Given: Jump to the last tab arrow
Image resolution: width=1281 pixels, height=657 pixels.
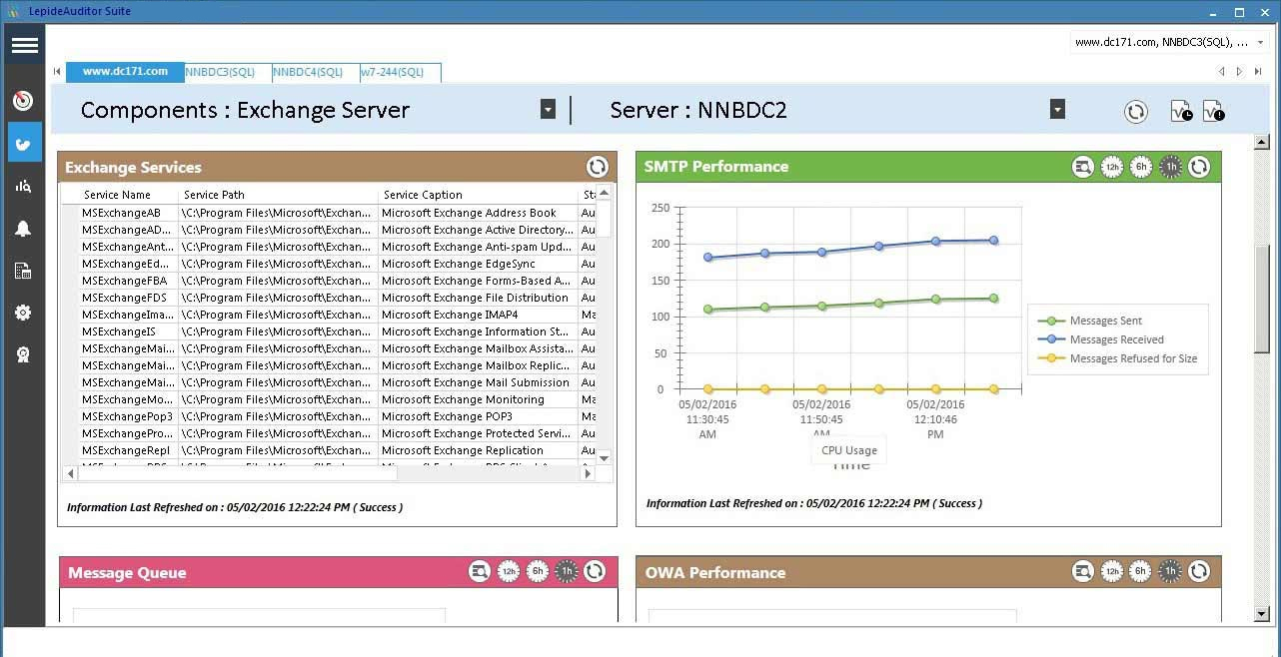Looking at the screenshot, I should 1258,72.
